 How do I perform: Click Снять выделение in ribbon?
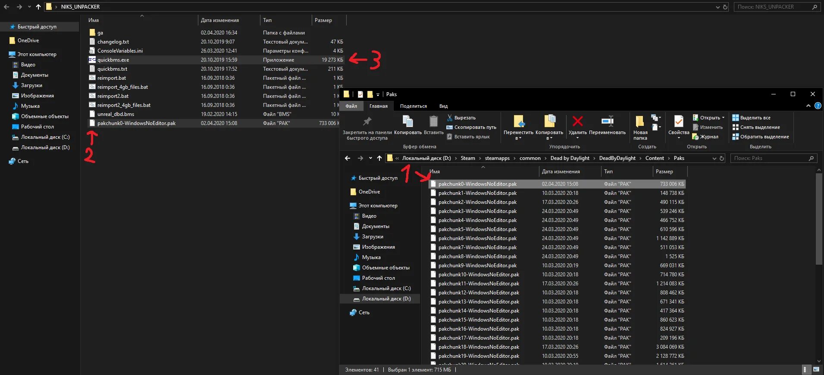[756, 127]
